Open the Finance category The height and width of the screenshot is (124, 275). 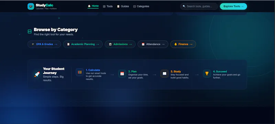pyautogui.click(x=183, y=44)
